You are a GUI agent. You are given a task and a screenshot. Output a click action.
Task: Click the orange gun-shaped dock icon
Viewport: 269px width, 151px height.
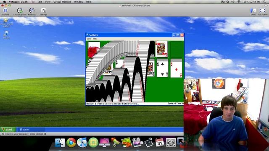[115, 143]
